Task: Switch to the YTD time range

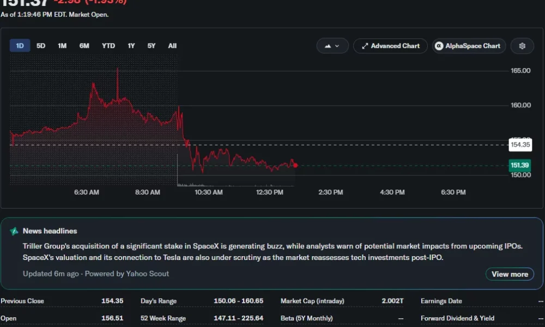Action: 108,46
